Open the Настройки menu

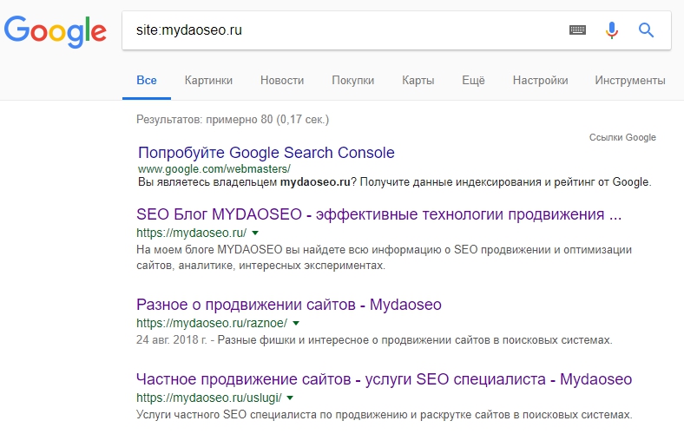click(541, 80)
